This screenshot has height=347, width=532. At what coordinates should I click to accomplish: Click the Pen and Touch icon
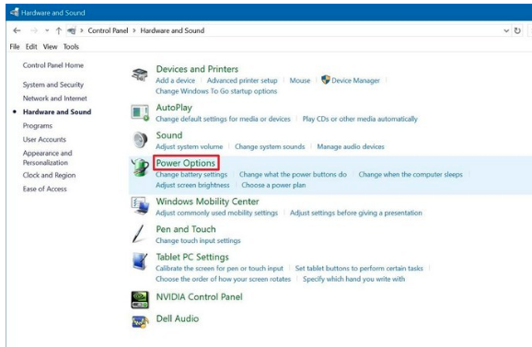pyautogui.click(x=139, y=234)
